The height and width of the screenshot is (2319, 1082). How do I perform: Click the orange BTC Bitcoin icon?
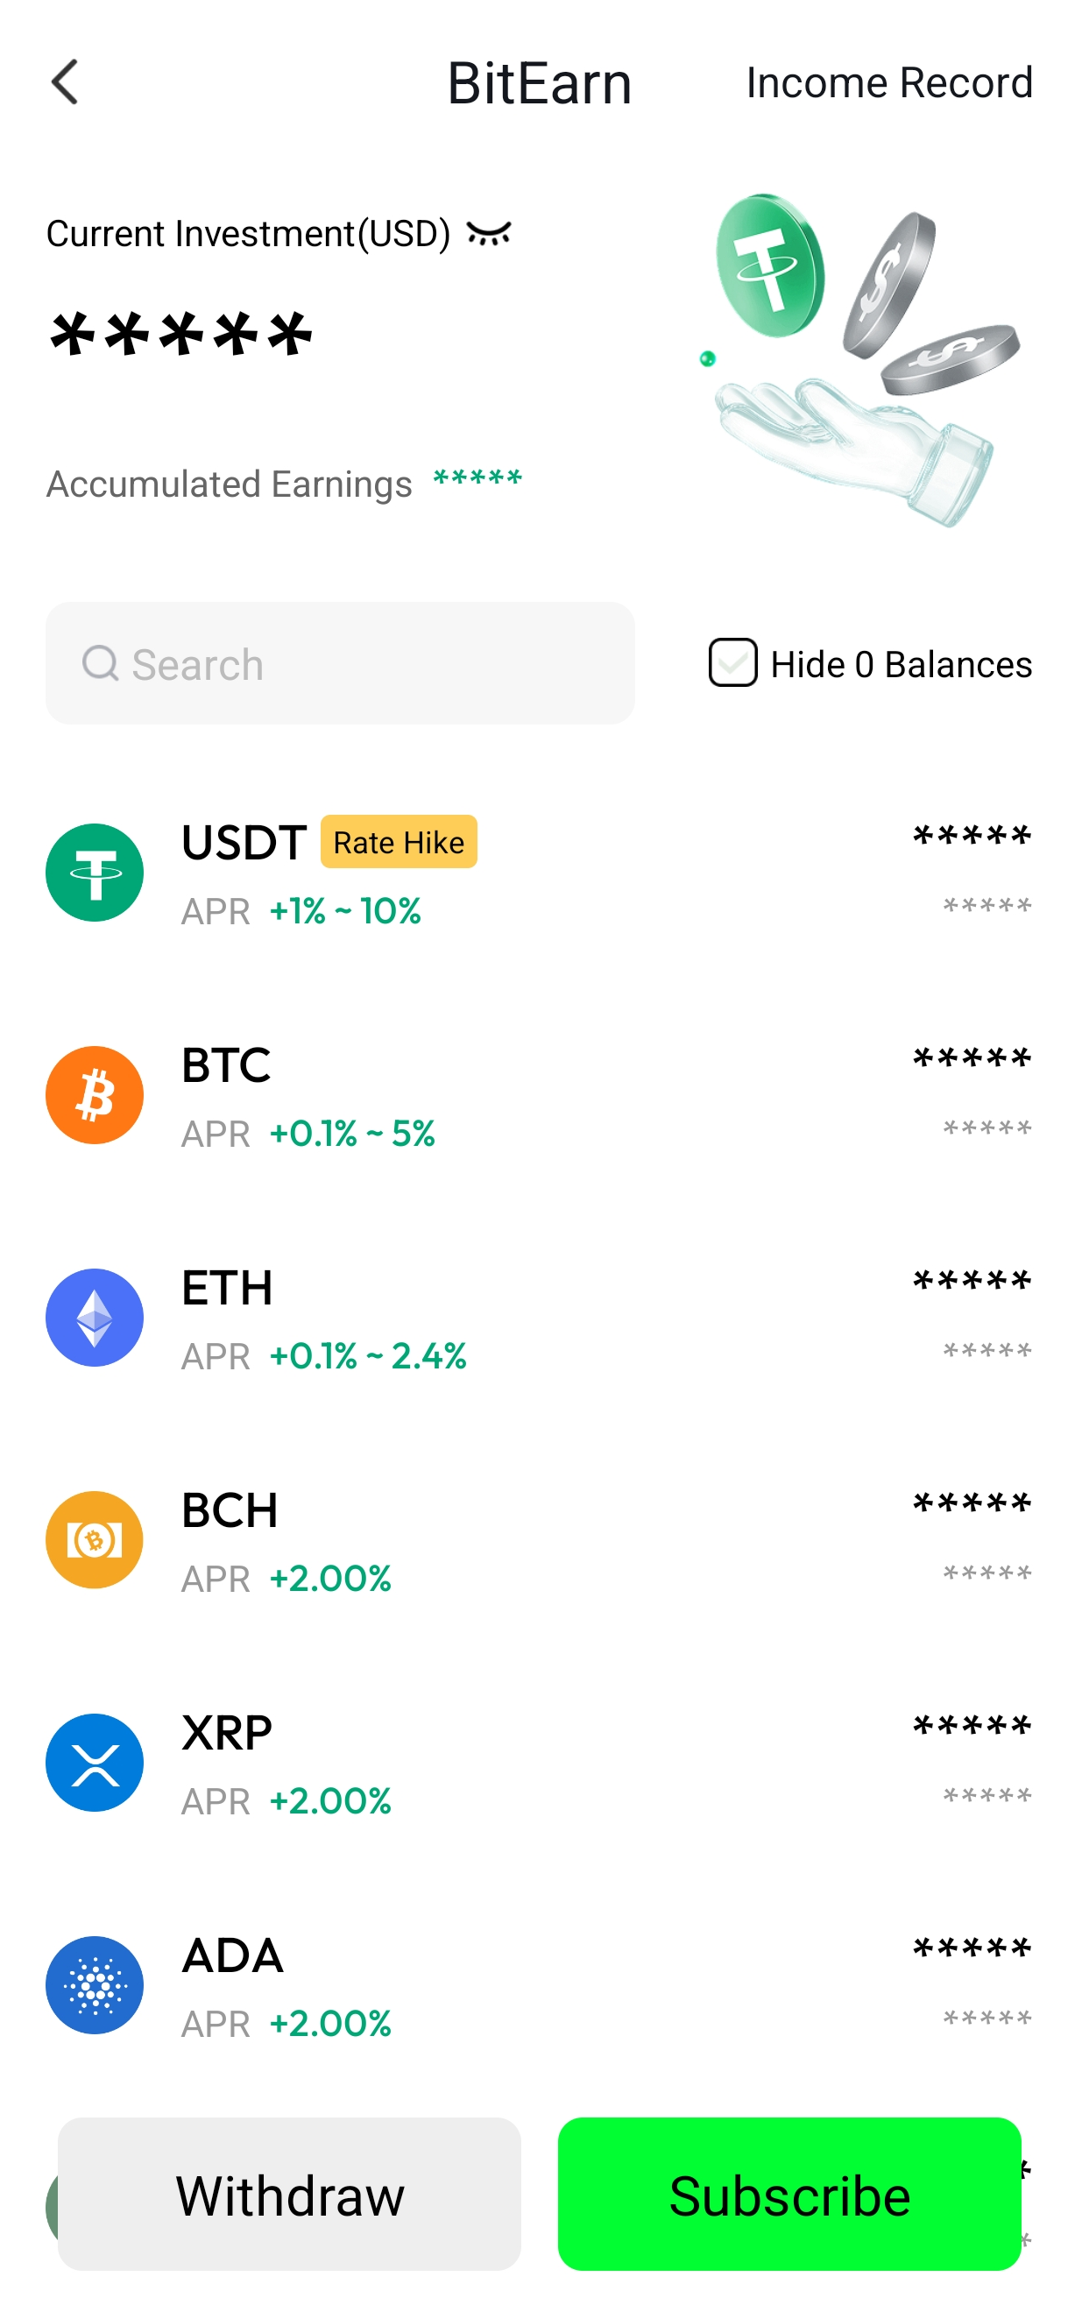click(x=95, y=1095)
